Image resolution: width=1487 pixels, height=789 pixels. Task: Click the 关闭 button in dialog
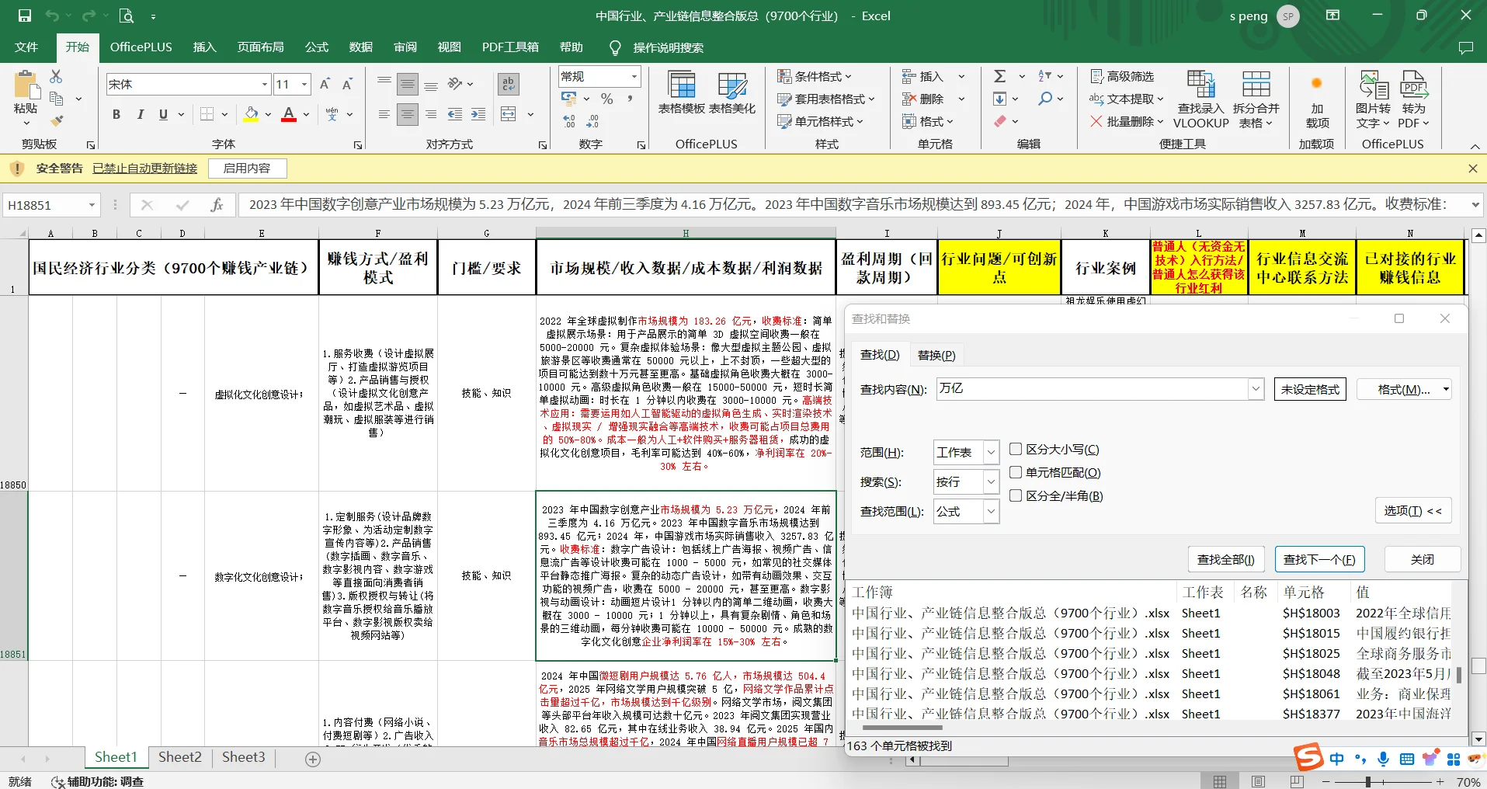1423,559
